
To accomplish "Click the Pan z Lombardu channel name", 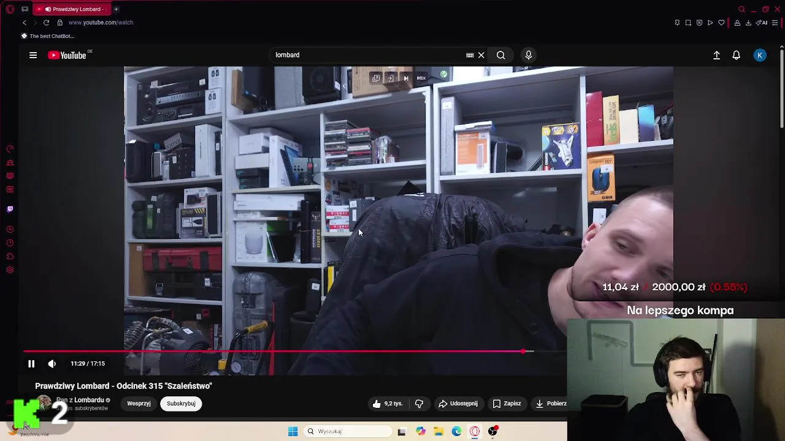I will click(80, 400).
